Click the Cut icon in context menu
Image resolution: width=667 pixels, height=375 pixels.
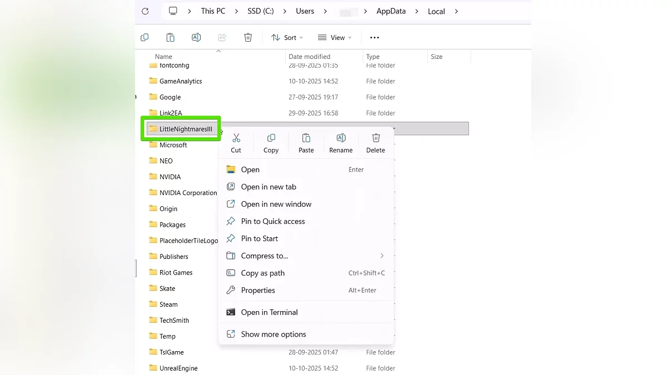[236, 138]
